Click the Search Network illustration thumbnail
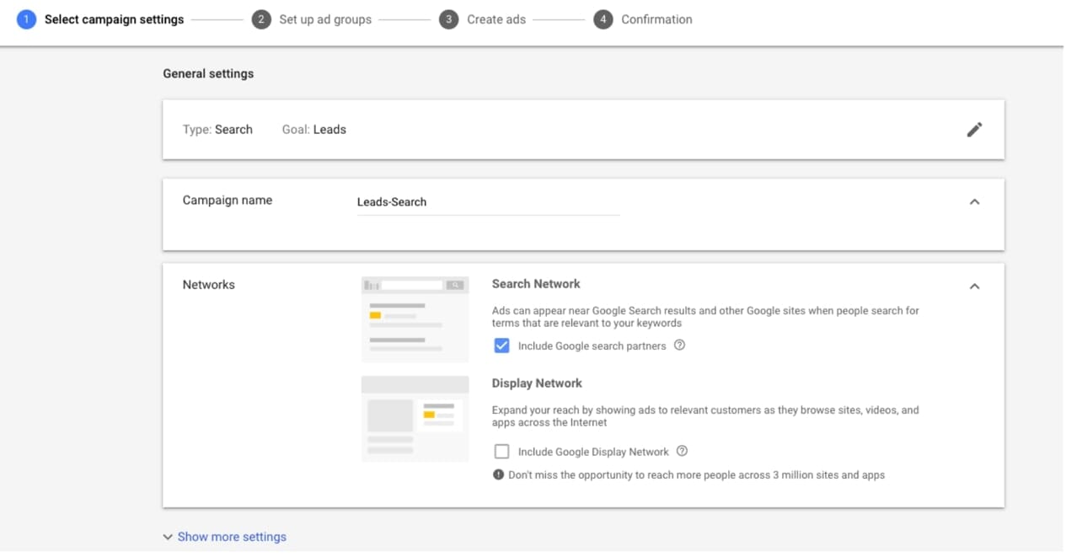 pyautogui.click(x=415, y=319)
